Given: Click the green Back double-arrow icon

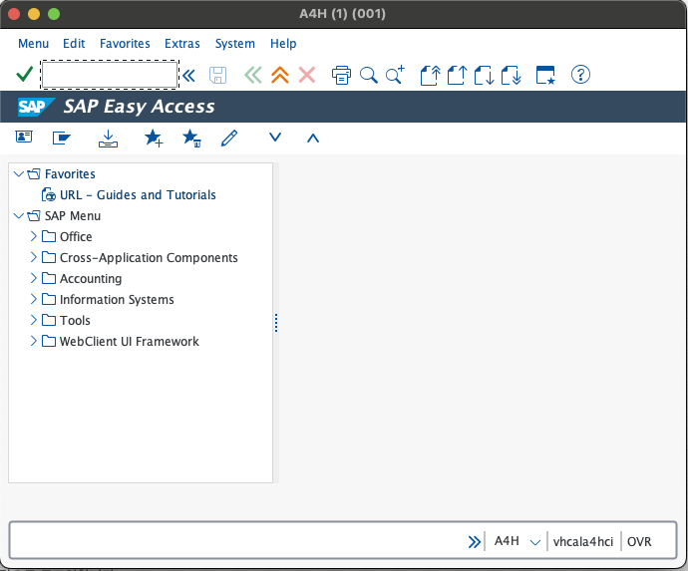Looking at the screenshot, I should [x=253, y=75].
